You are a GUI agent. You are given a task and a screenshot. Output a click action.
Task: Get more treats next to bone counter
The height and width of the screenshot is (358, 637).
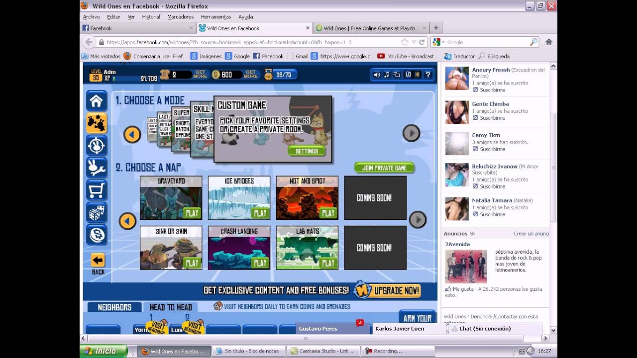click(200, 75)
